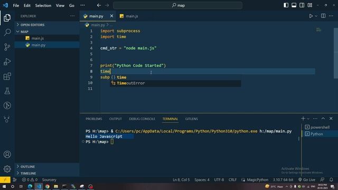
Task: Open Run and Debug view
Action: 7,62
